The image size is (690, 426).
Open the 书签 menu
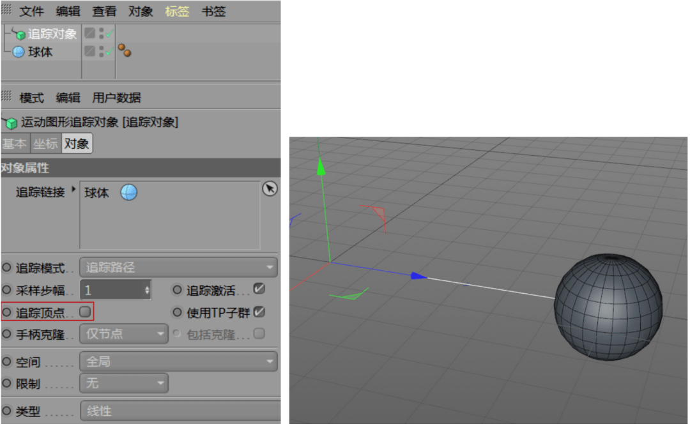click(213, 11)
